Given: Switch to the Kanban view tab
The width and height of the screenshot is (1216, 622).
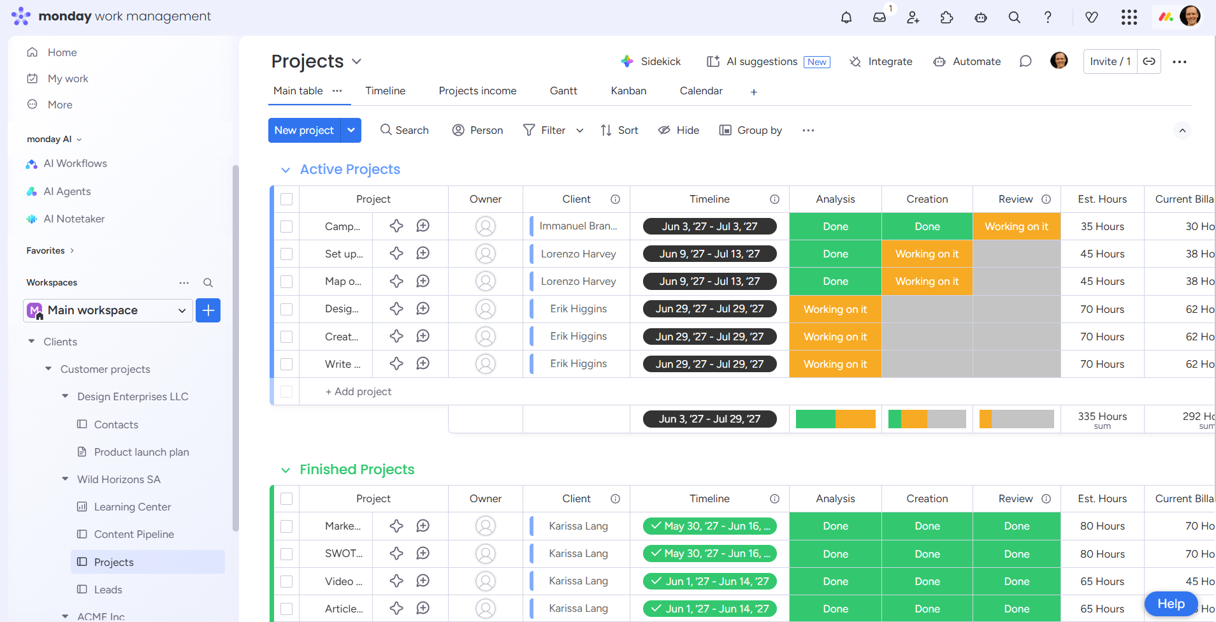Looking at the screenshot, I should click(628, 90).
